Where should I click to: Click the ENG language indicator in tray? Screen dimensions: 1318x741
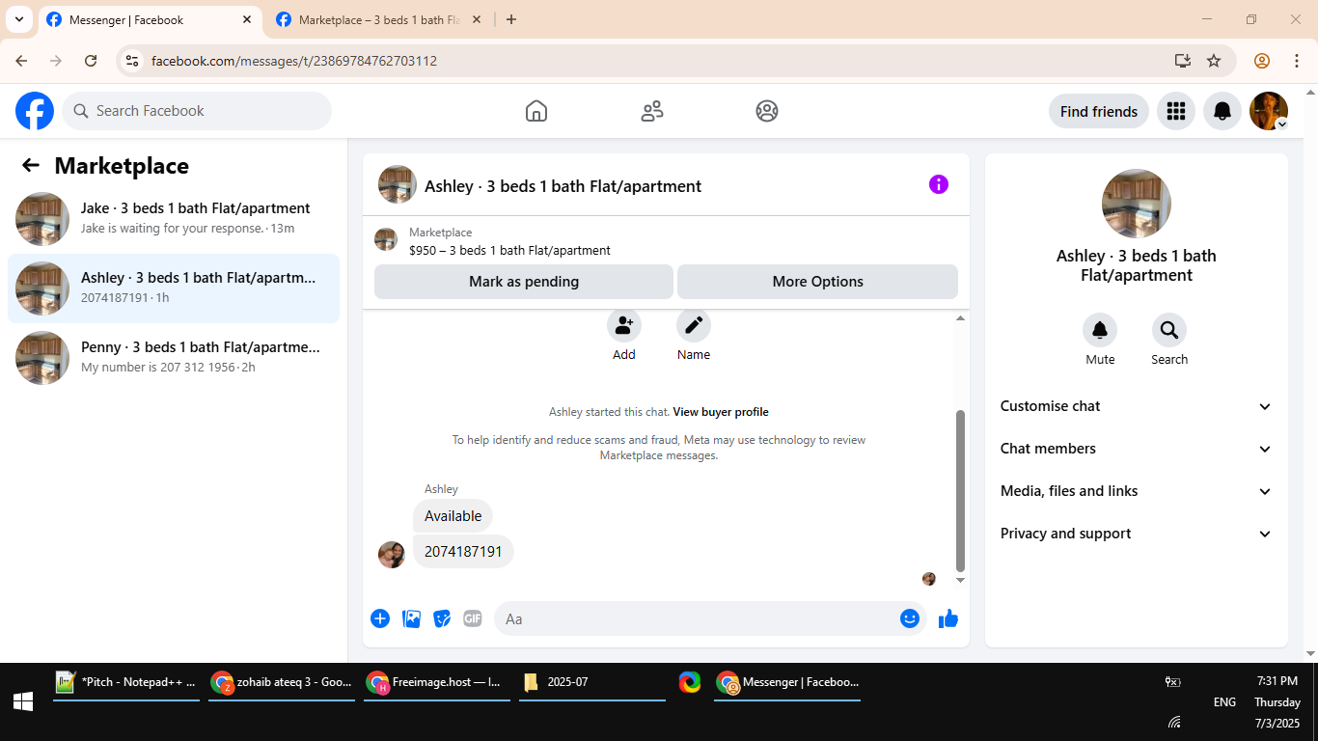[x=1224, y=702]
